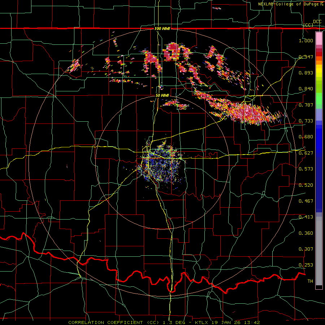Click the 100 NMI range ring label

point(162,29)
